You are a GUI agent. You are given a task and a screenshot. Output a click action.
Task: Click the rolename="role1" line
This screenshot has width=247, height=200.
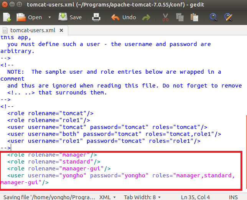48,121
